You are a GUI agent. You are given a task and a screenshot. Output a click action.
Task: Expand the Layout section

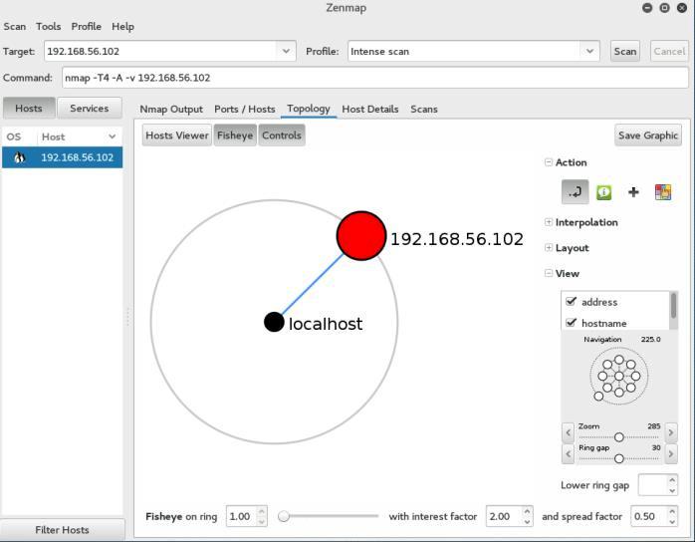[549, 247]
